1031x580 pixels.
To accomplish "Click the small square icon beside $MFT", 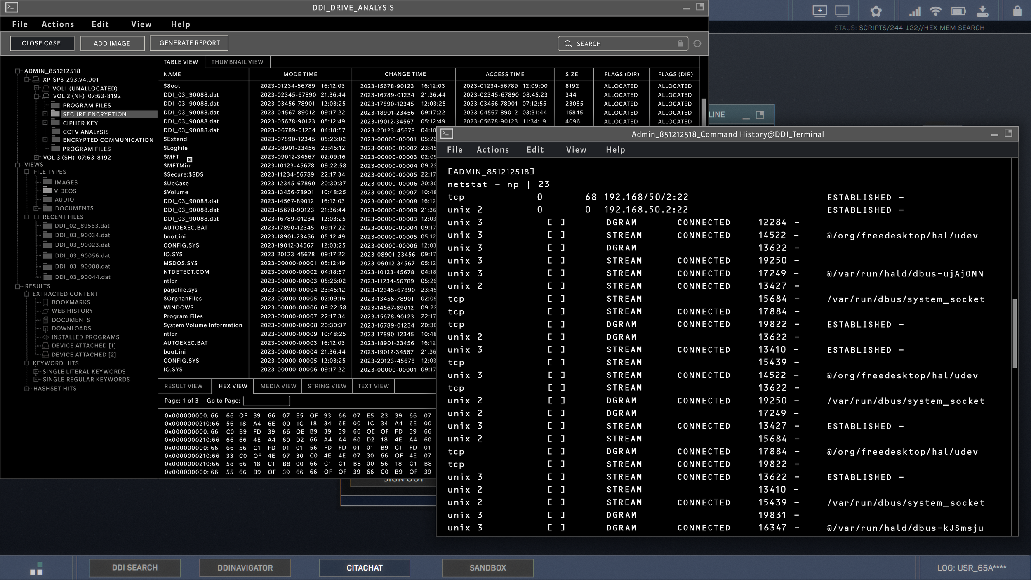I will pos(190,159).
